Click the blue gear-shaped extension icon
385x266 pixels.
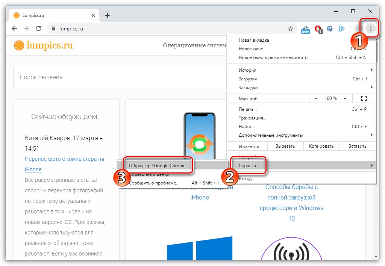(329, 29)
